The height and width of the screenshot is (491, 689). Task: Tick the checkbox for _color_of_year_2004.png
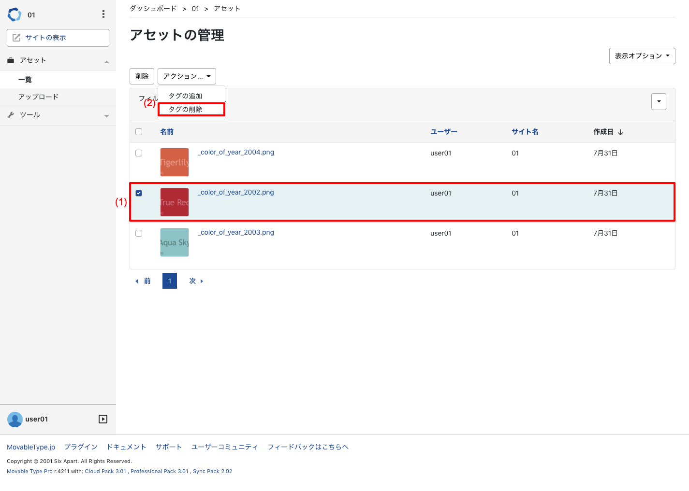(x=139, y=153)
